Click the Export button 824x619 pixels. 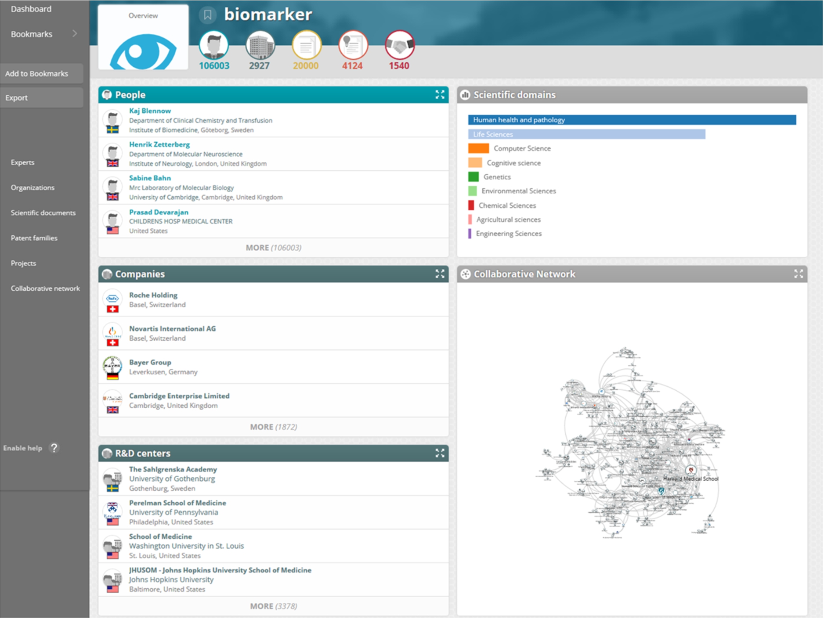click(x=42, y=97)
